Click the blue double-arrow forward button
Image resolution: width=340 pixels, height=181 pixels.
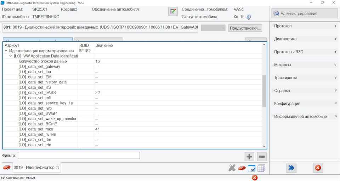point(291,168)
